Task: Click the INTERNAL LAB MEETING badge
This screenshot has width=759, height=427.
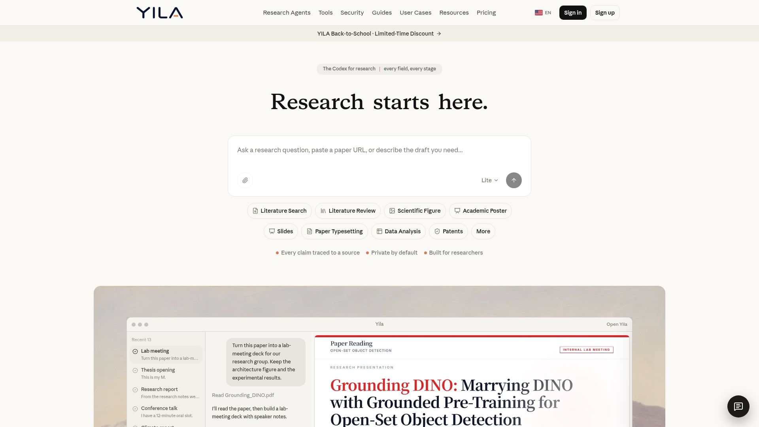Action: tap(586, 350)
